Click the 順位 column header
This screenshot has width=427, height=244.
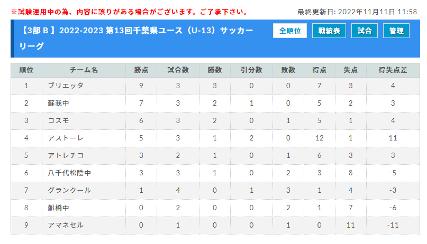[26, 70]
